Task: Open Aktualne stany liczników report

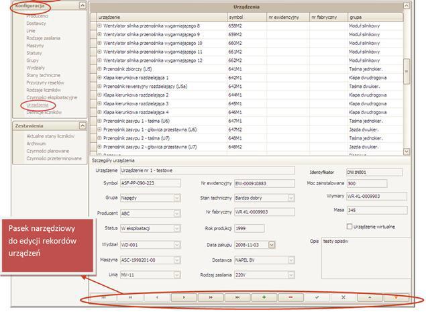Action: pyautogui.click(x=50, y=136)
